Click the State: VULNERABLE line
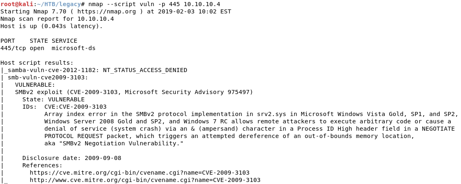The height and width of the screenshot is (184, 461). pos(53,99)
